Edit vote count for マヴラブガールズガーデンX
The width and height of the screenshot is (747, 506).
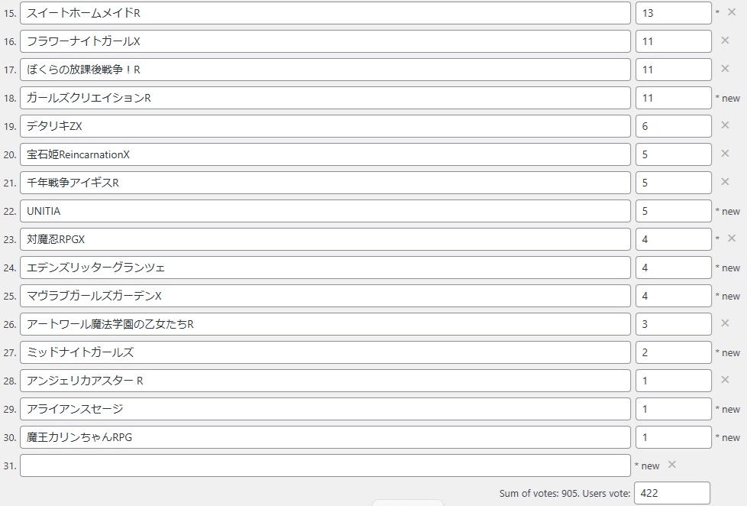point(672,296)
